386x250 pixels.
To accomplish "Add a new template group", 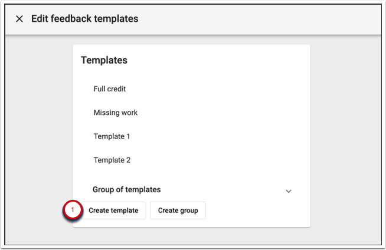I will tap(178, 210).
